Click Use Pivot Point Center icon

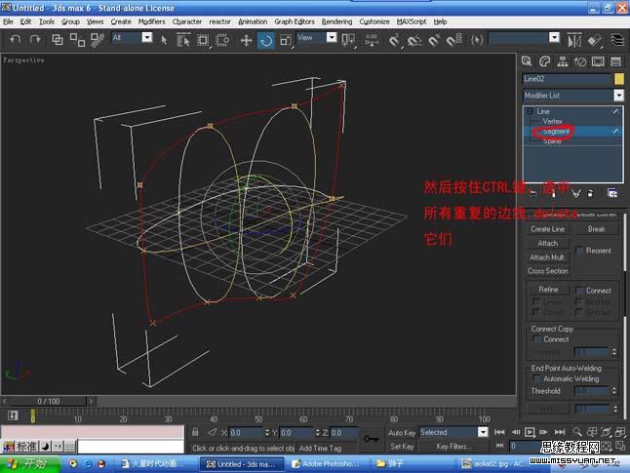(x=348, y=40)
